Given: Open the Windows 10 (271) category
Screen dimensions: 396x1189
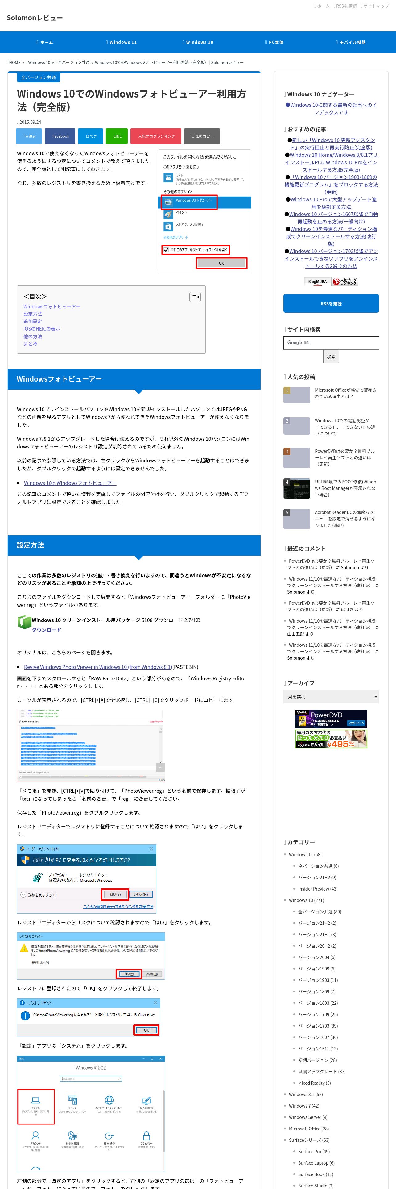Looking at the screenshot, I should click(x=307, y=900).
